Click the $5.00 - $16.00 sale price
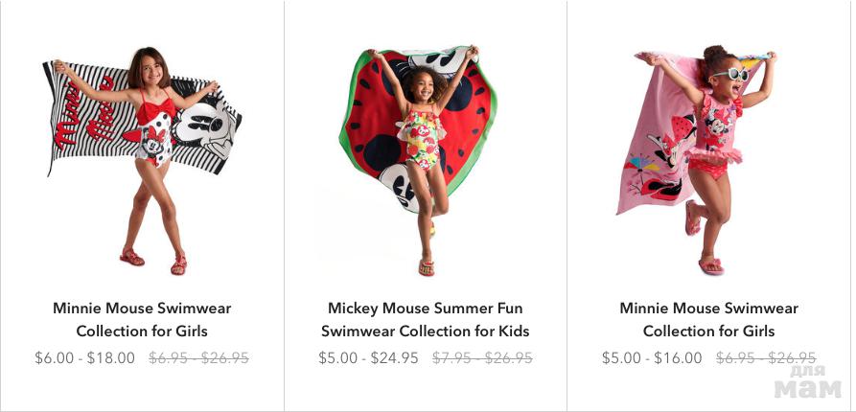This screenshot has height=412, width=856. [x=652, y=358]
